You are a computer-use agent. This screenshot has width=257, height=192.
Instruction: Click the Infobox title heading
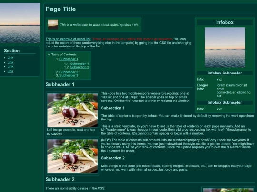[x=225, y=22]
